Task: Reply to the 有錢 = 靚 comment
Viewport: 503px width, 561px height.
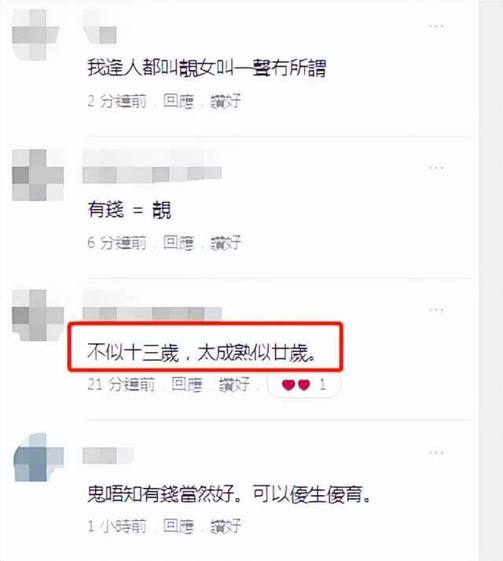Action: point(178,243)
